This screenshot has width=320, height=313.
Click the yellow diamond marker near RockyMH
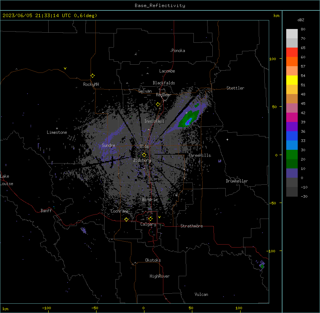click(93, 76)
